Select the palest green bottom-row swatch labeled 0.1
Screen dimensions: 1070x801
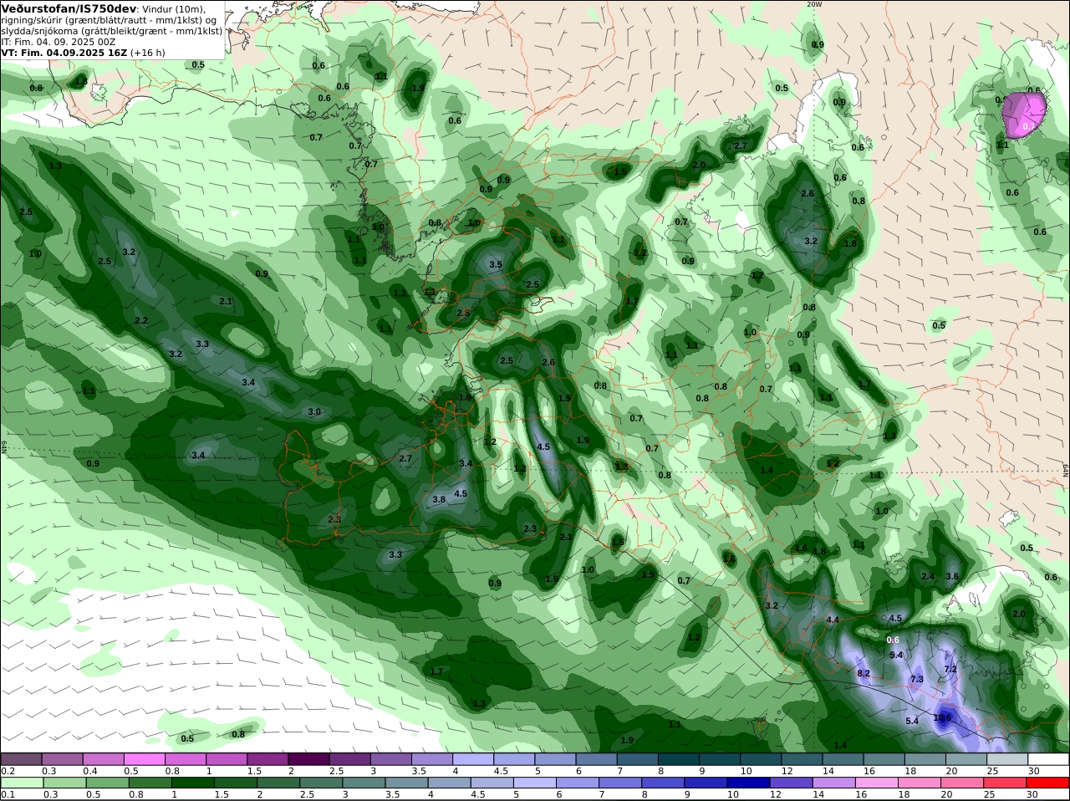[22, 783]
